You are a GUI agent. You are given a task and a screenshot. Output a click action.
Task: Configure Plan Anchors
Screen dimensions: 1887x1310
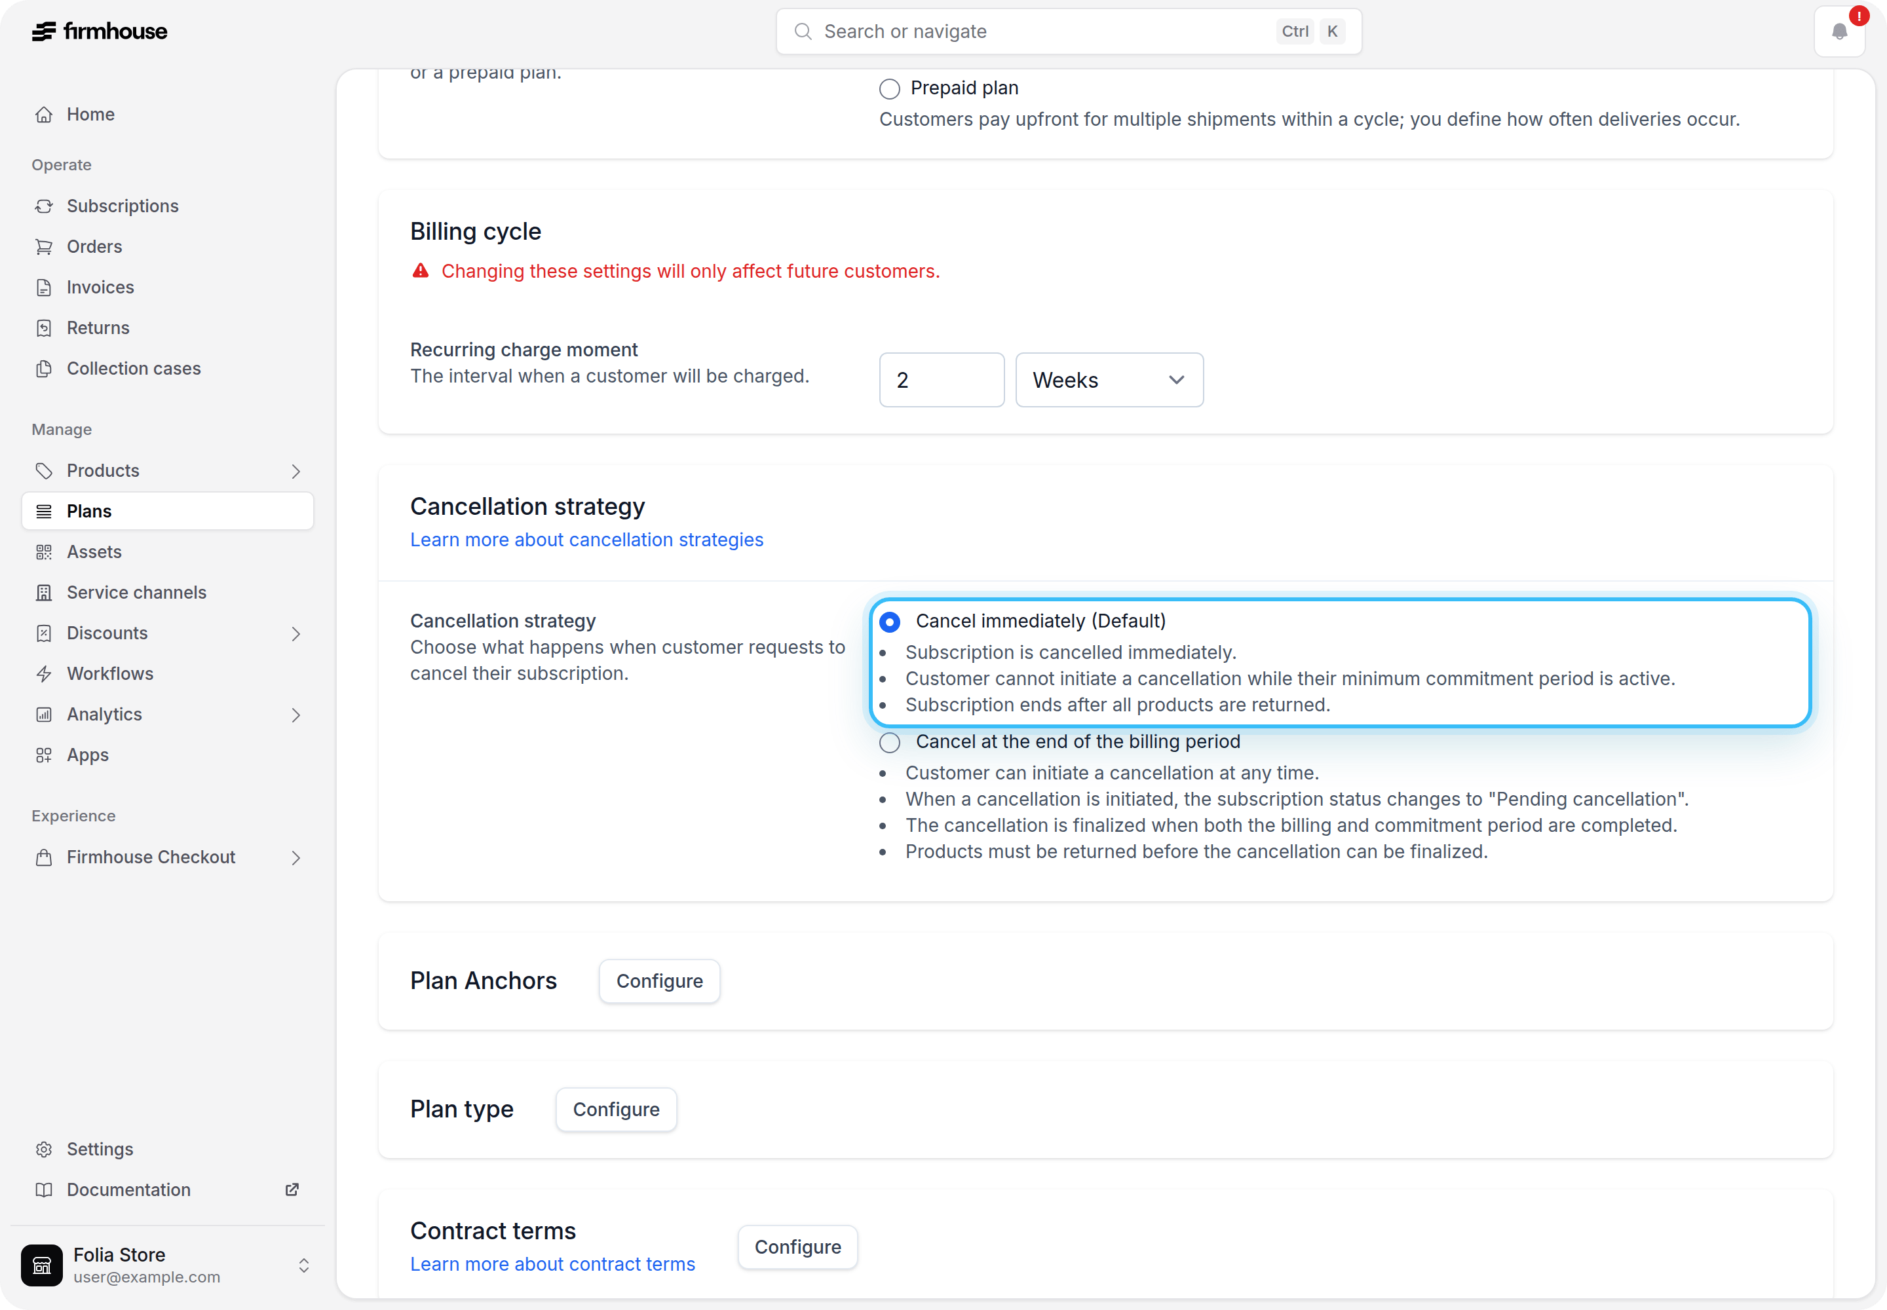[x=659, y=981]
